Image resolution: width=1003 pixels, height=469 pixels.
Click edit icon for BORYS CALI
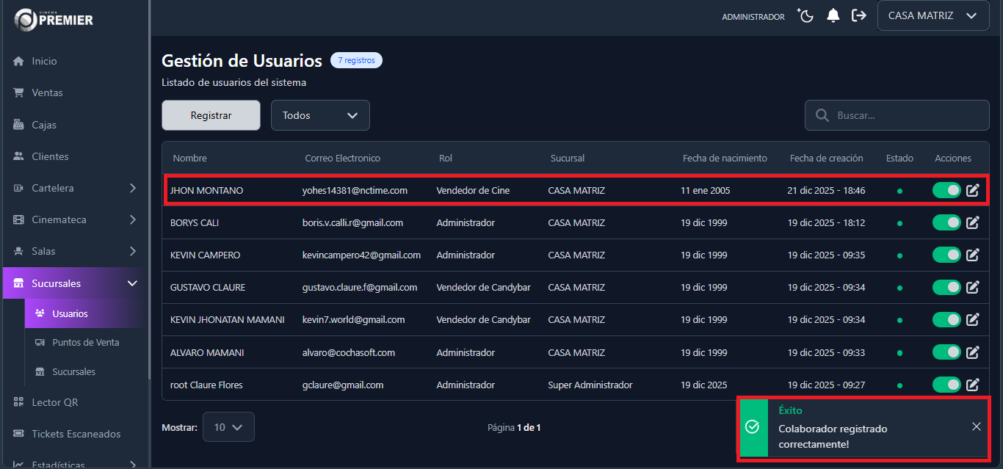click(973, 222)
